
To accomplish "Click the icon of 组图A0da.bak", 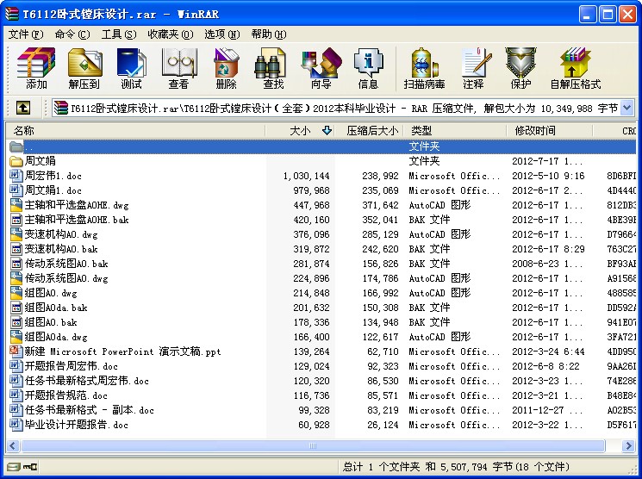I will click(16, 308).
